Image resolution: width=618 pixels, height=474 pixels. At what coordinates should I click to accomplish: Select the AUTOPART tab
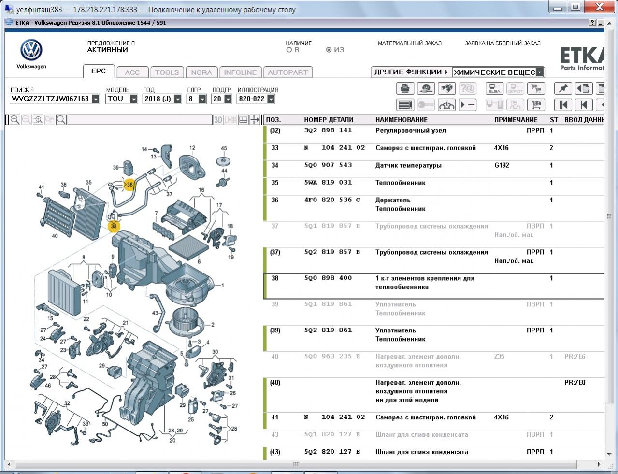tap(287, 72)
